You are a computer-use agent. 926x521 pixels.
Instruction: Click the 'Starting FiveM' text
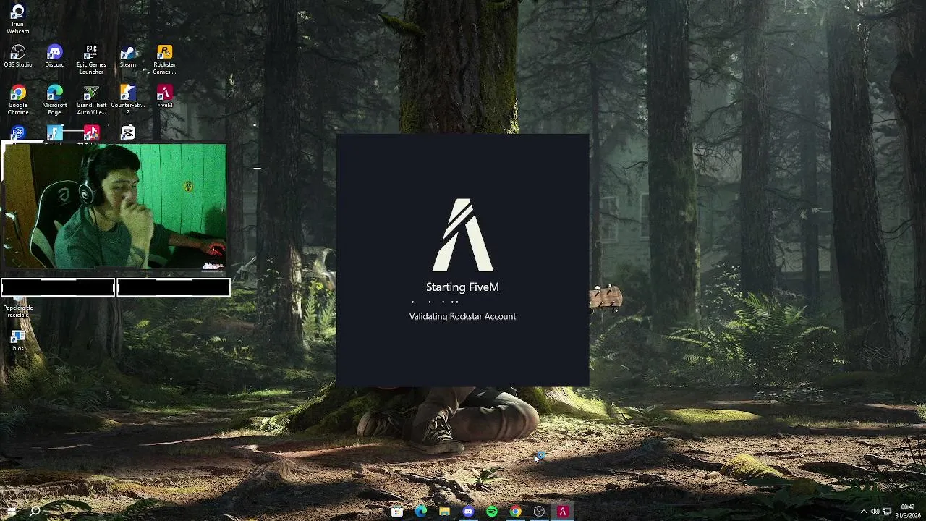(462, 287)
